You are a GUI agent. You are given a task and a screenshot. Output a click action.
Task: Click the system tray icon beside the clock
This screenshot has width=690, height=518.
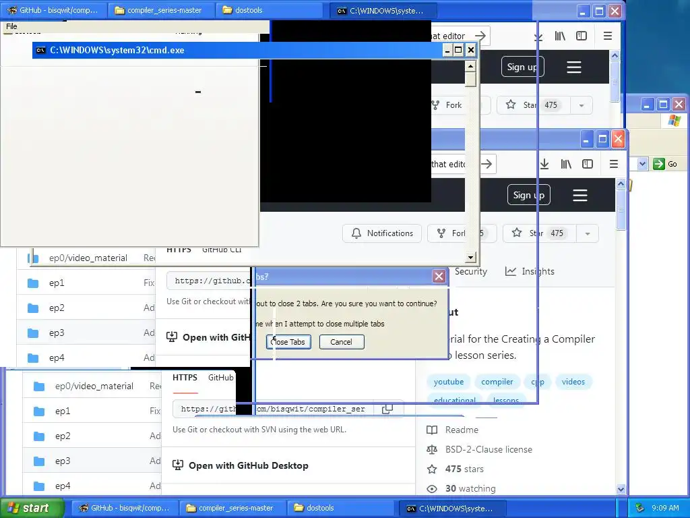click(x=640, y=508)
